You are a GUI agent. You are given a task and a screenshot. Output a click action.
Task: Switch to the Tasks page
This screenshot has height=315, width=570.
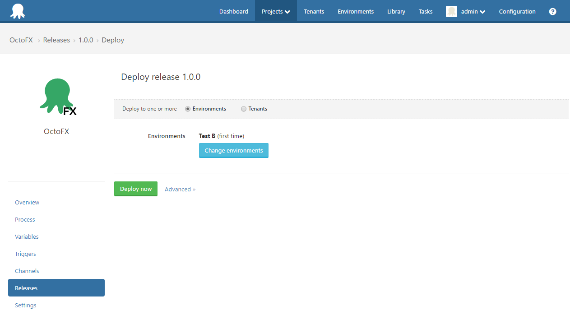425,11
